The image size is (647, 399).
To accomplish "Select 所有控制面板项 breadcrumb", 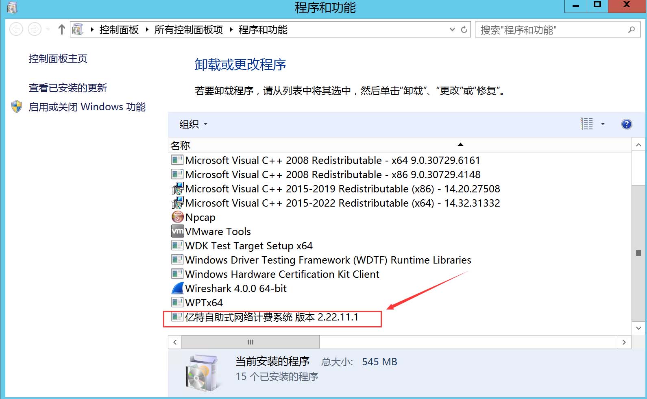I will [x=189, y=30].
